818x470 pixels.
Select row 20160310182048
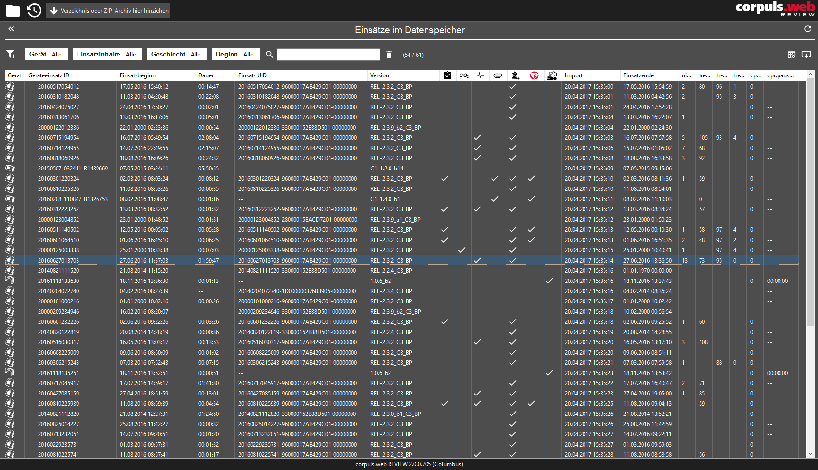[402, 96]
